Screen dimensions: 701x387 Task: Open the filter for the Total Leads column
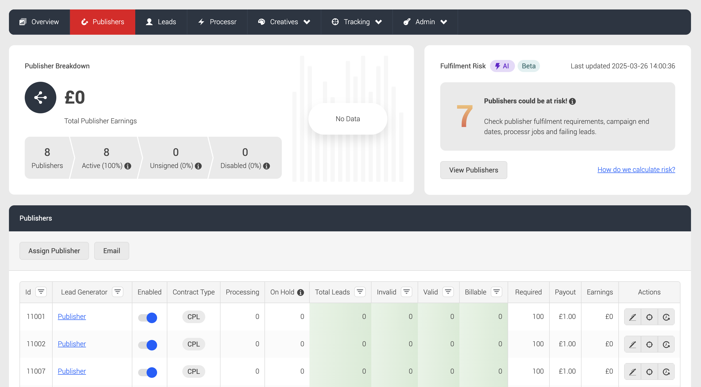pyautogui.click(x=360, y=292)
